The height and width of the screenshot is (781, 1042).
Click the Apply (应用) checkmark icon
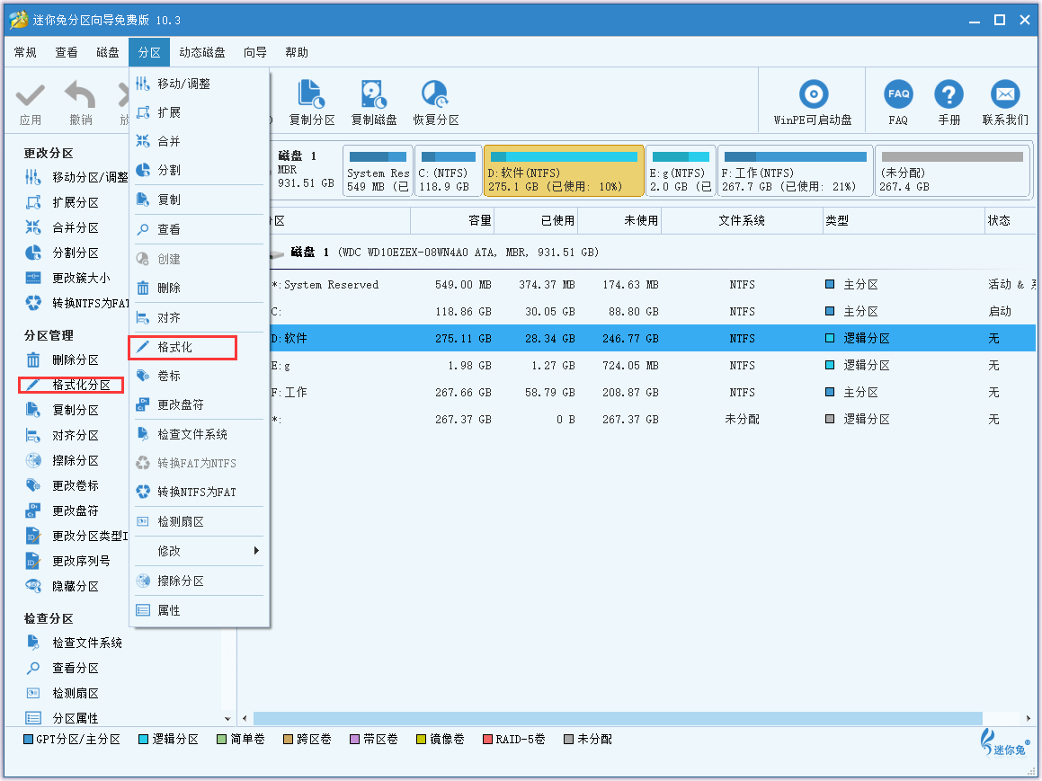[30, 95]
